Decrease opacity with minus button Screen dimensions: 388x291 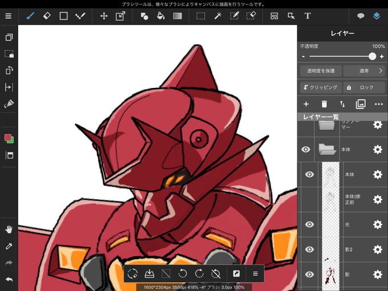pyautogui.click(x=304, y=56)
